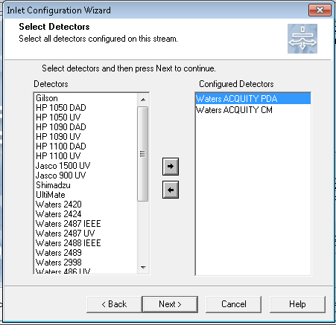Screen dimensions: 336x325
Task: Close the Inlet Configuration Wizard window
Action: 320,10
